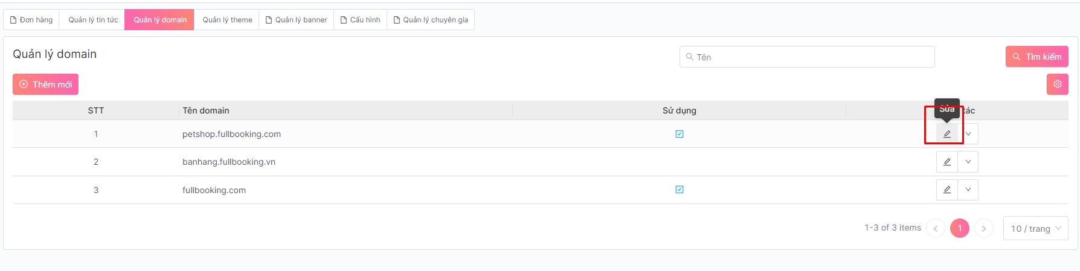The image size is (1080, 271).
Task: Go to the previous page arrow
Action: (935, 228)
